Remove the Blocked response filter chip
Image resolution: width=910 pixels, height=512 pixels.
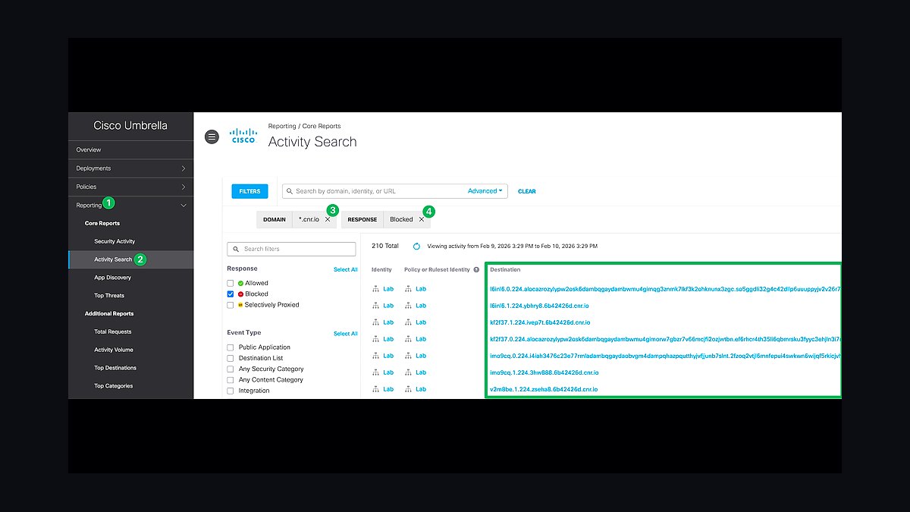pos(422,219)
